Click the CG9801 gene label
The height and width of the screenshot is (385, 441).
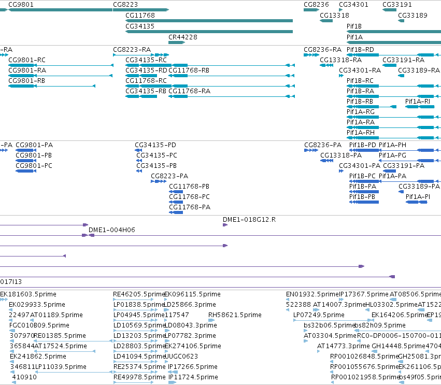click(x=21, y=5)
